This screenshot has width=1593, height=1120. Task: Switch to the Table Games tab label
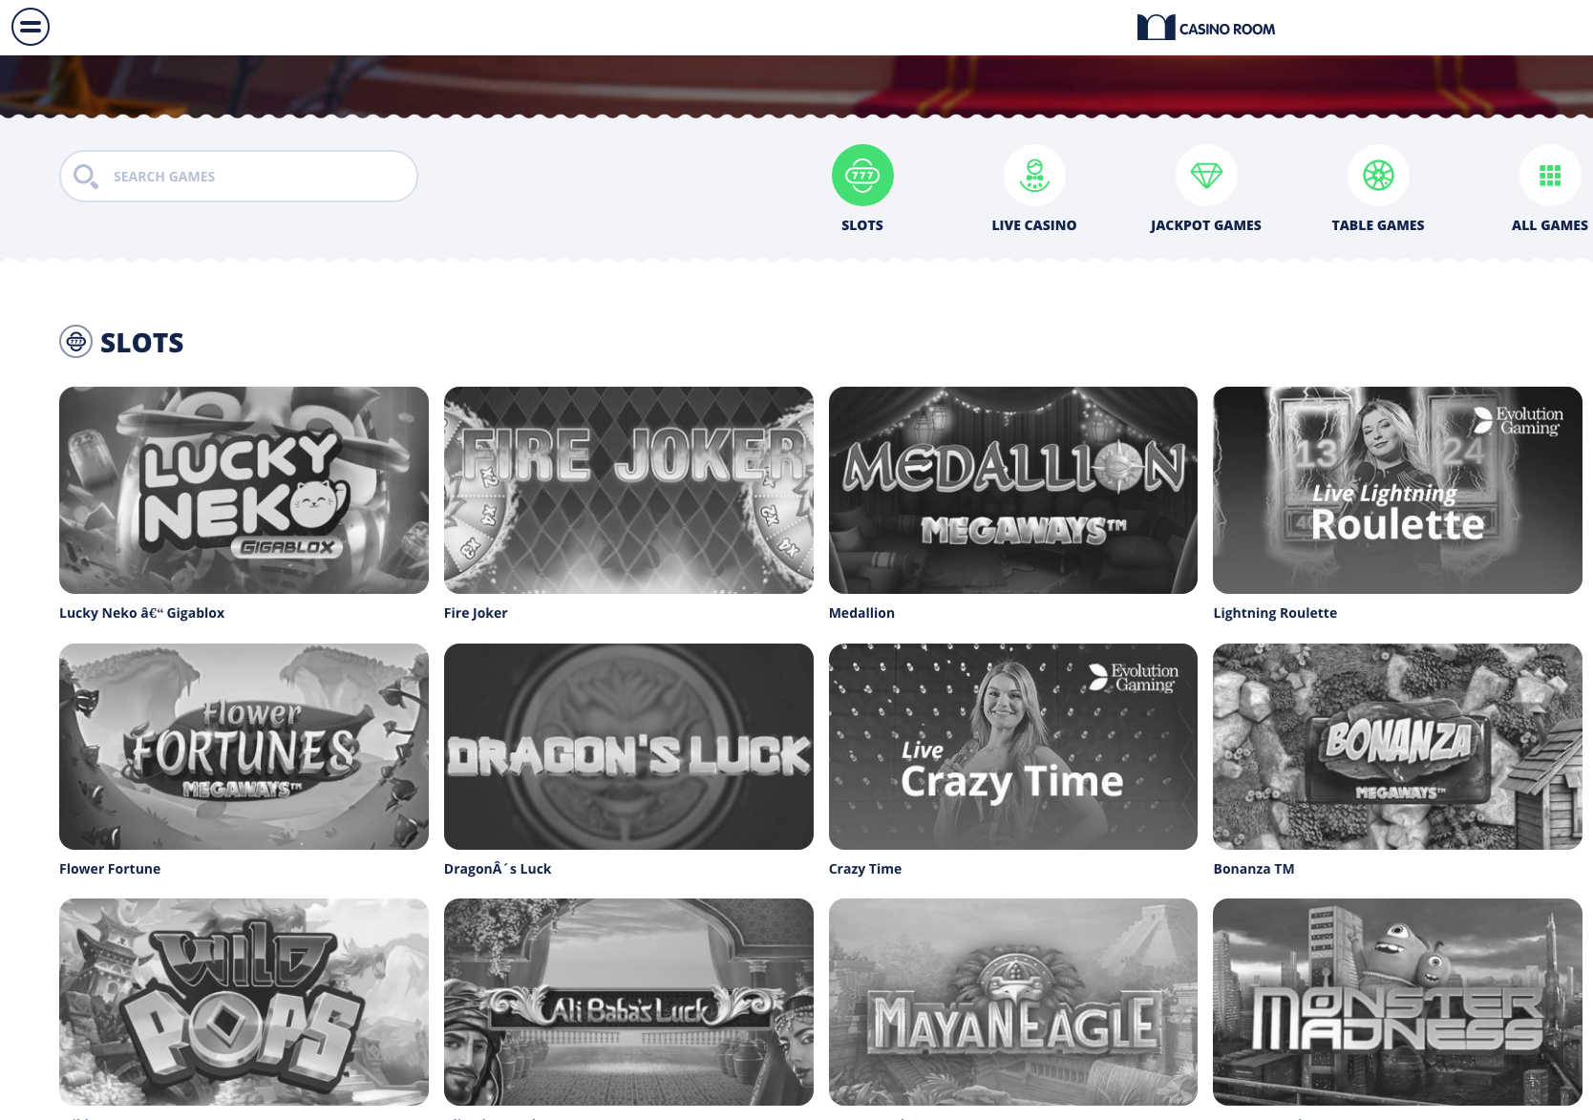pos(1378,225)
